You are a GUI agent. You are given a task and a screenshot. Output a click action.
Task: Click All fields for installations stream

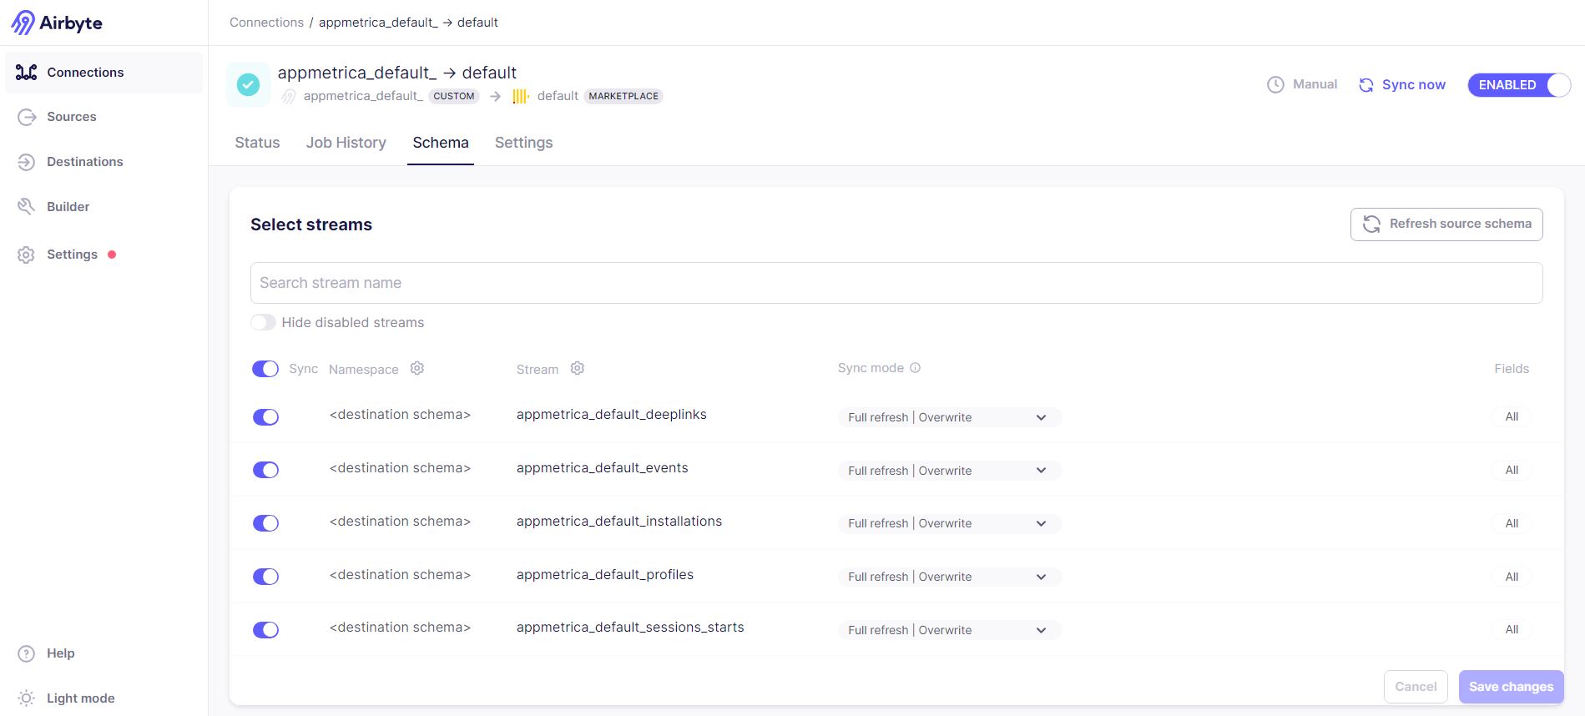1512,523
